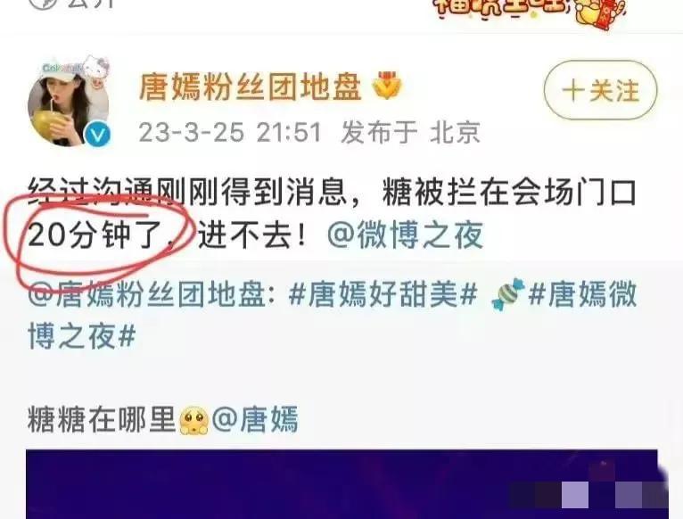The height and width of the screenshot is (519, 683).
Task: Click the location text 发布于 北京
Action: [410, 132]
